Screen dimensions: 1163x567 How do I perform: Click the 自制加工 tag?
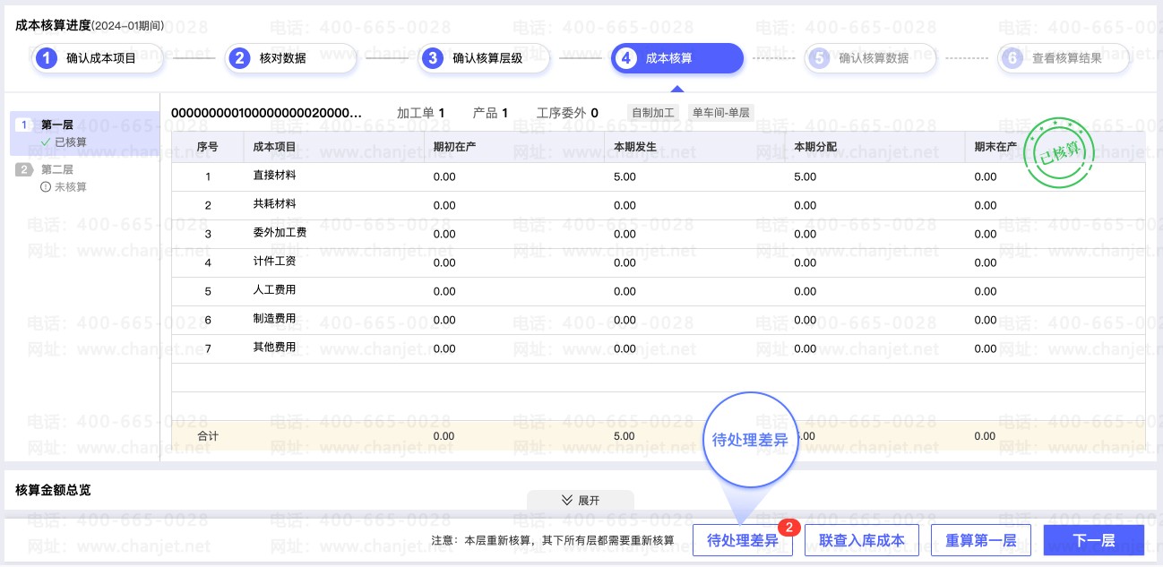[653, 113]
